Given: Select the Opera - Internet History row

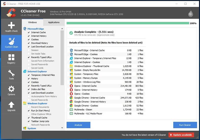Looking at the screenshot, I should tap(107, 90).
